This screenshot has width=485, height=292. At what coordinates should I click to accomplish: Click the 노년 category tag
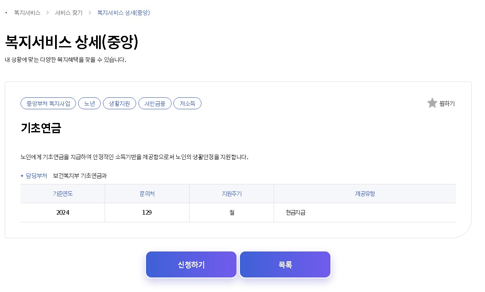tap(89, 103)
